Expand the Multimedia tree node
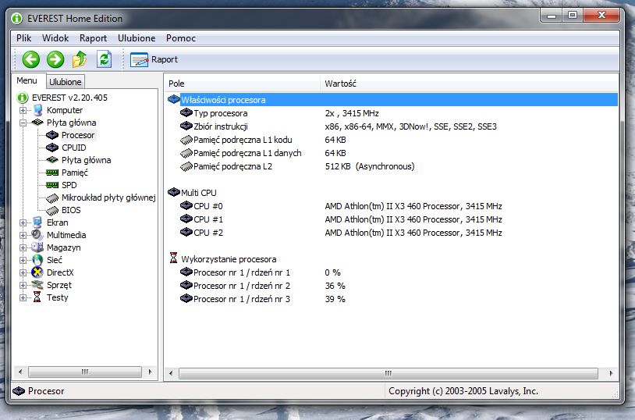Image resolution: width=635 pixels, height=420 pixels. click(23, 235)
